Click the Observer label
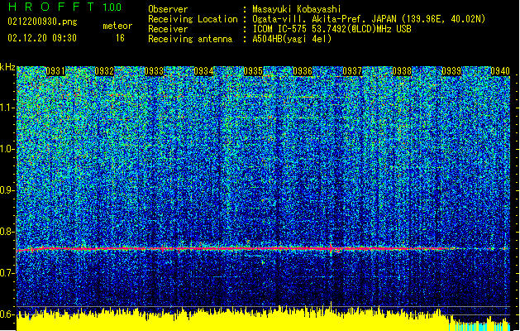 [168, 9]
